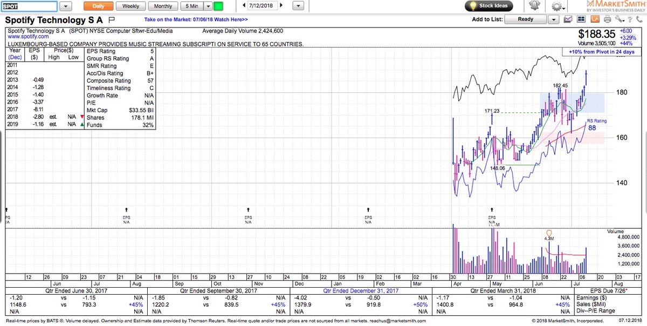This screenshot has height=326, width=647.
Task: Click the RS Rating 88 label
Action: [x=597, y=125]
